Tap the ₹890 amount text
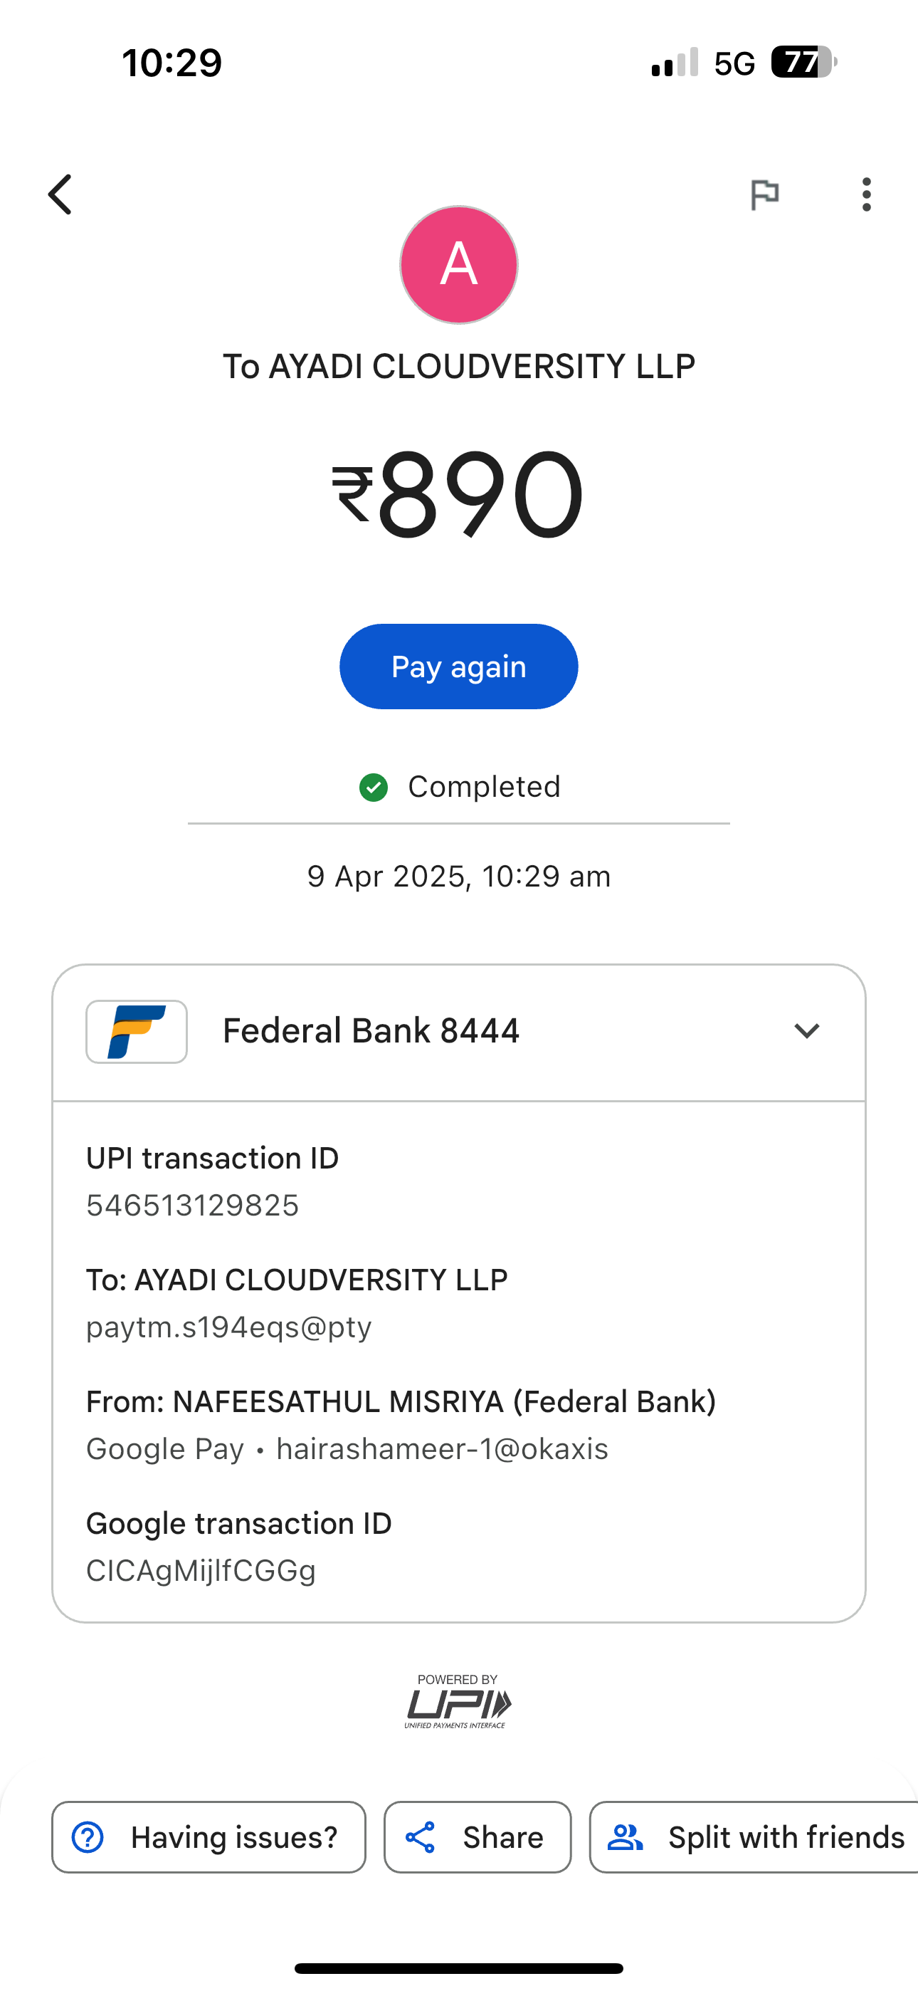This screenshot has height=1991, width=918. coord(458,493)
